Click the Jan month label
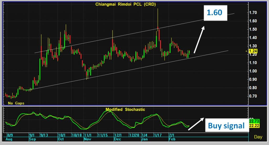269x145 pixels. pos(145,139)
